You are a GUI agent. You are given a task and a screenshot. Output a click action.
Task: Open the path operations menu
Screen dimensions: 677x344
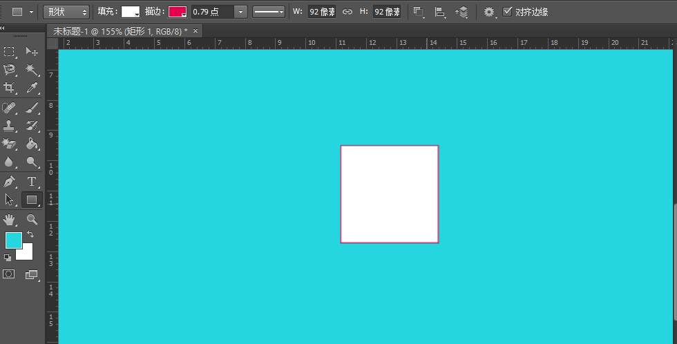point(419,12)
